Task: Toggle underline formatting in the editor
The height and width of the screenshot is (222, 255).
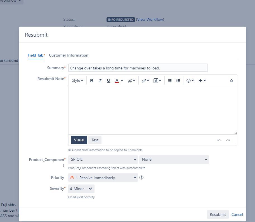Action: (x=108, y=81)
